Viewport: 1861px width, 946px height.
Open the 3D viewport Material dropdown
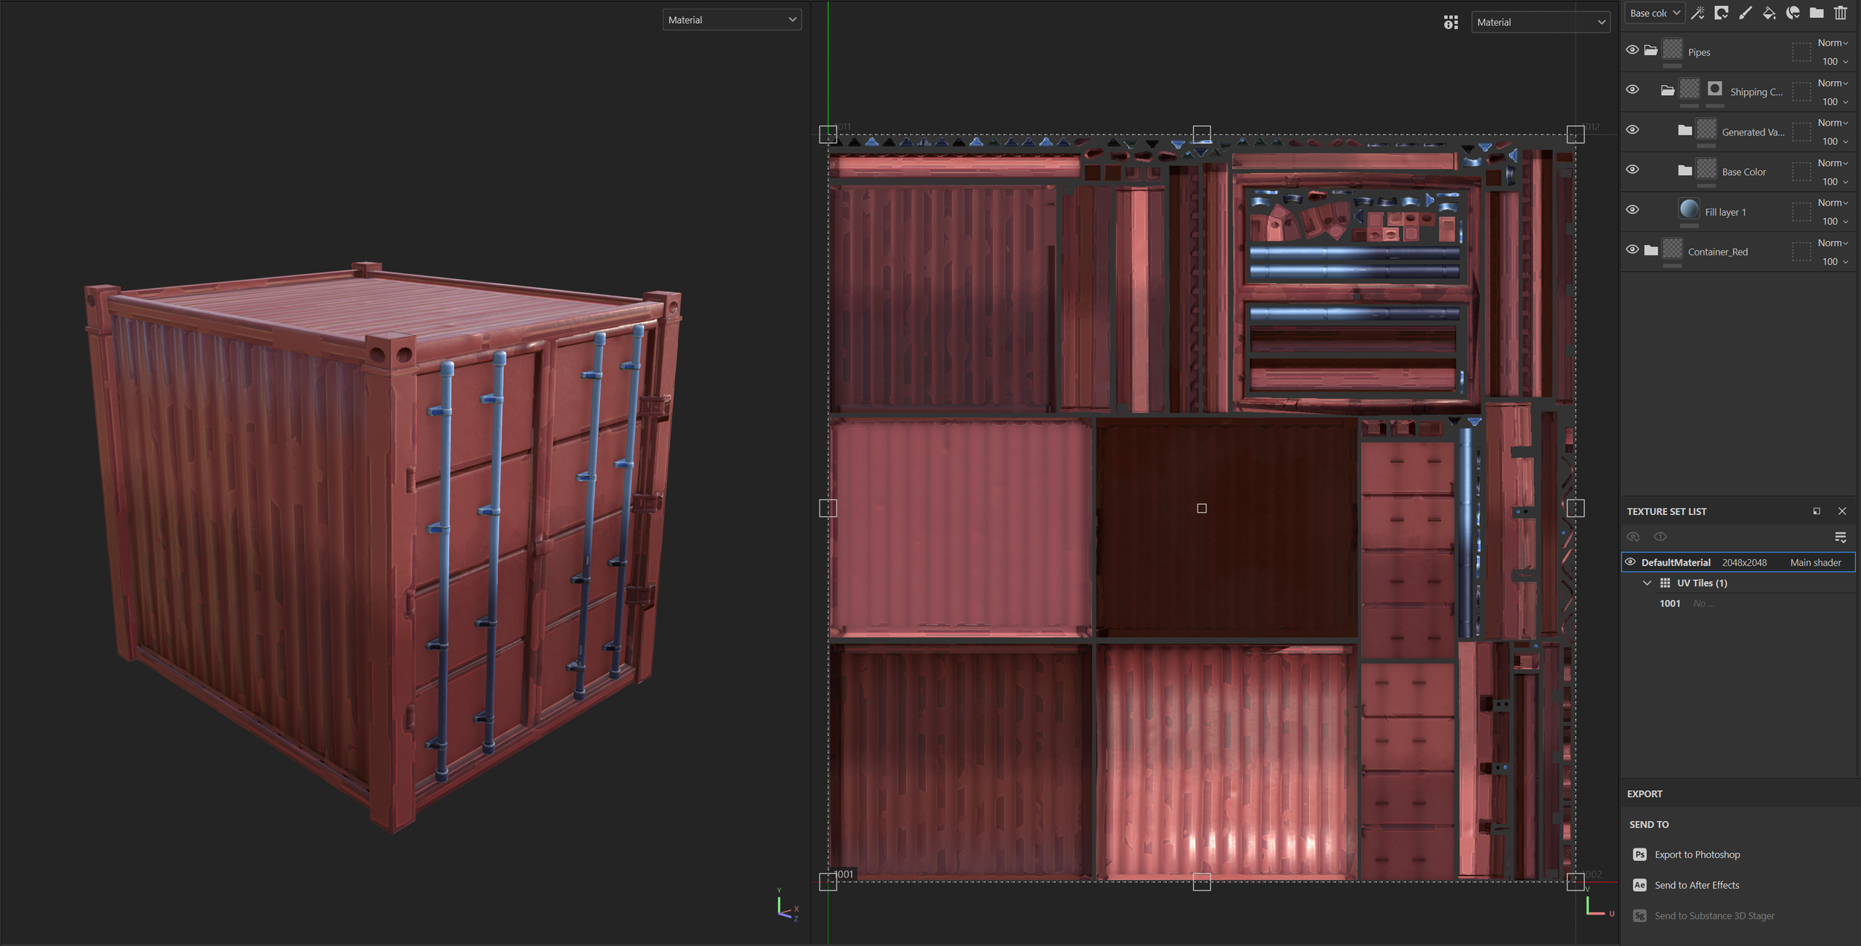pos(732,20)
